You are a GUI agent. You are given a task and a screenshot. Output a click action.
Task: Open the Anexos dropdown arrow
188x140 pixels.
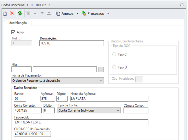click(78, 13)
